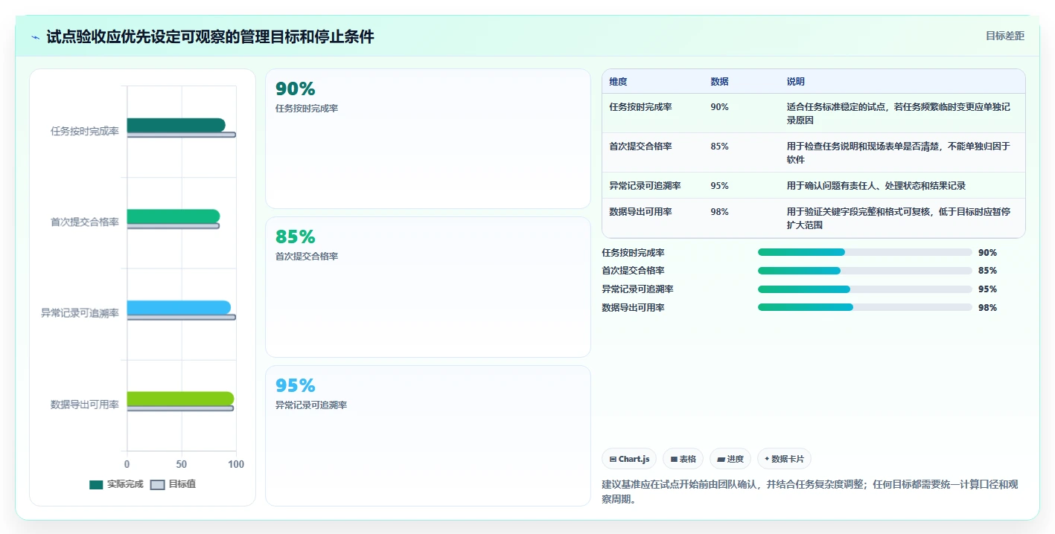
Task: Click the 50 tick on chart axis
Action: tap(182, 464)
